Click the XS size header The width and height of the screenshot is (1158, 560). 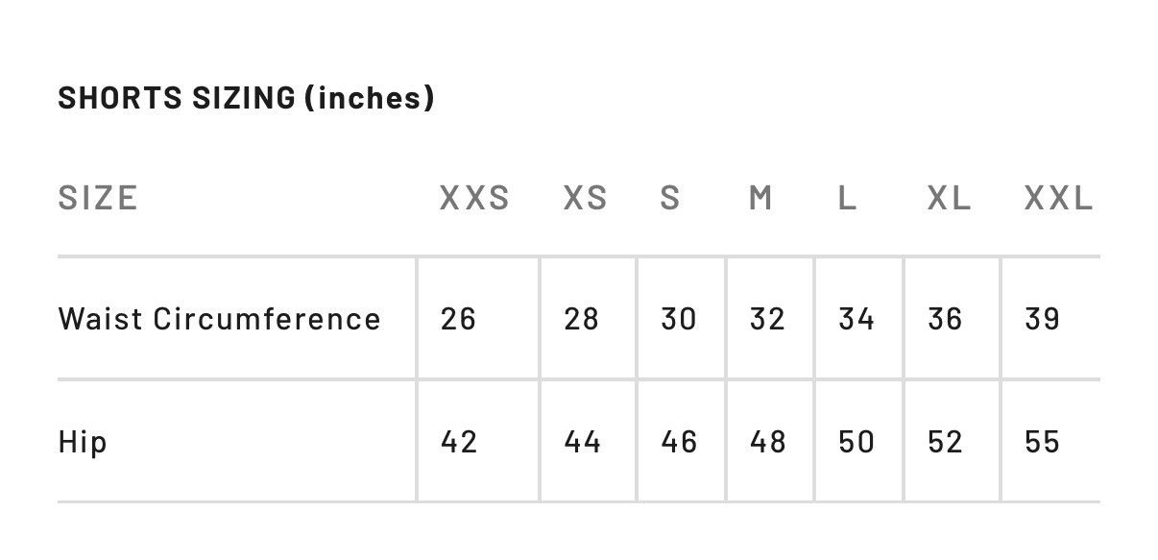coord(585,198)
